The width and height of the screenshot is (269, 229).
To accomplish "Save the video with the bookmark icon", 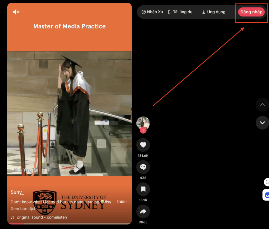I will (x=143, y=189).
